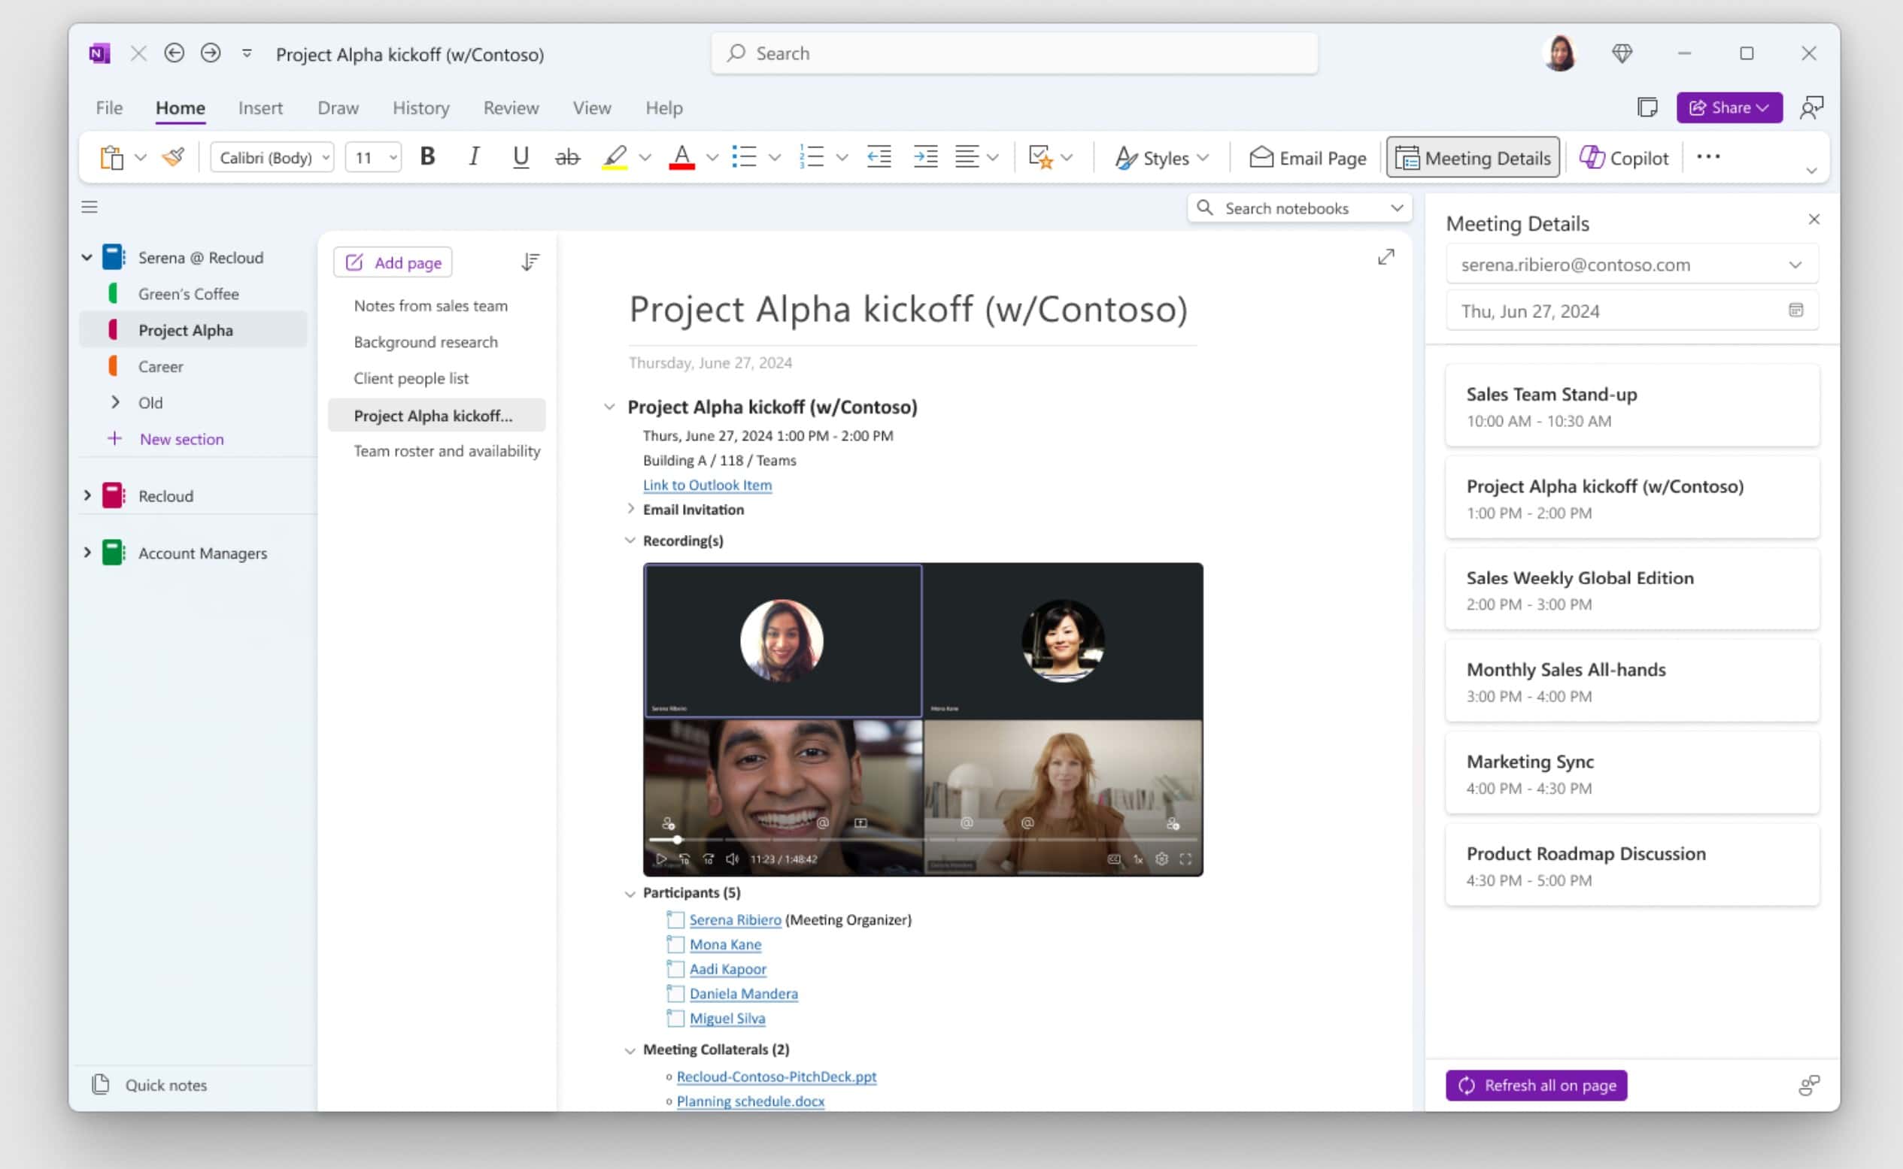This screenshot has height=1169, width=1903.
Task: Open the History tab
Action: coord(420,108)
